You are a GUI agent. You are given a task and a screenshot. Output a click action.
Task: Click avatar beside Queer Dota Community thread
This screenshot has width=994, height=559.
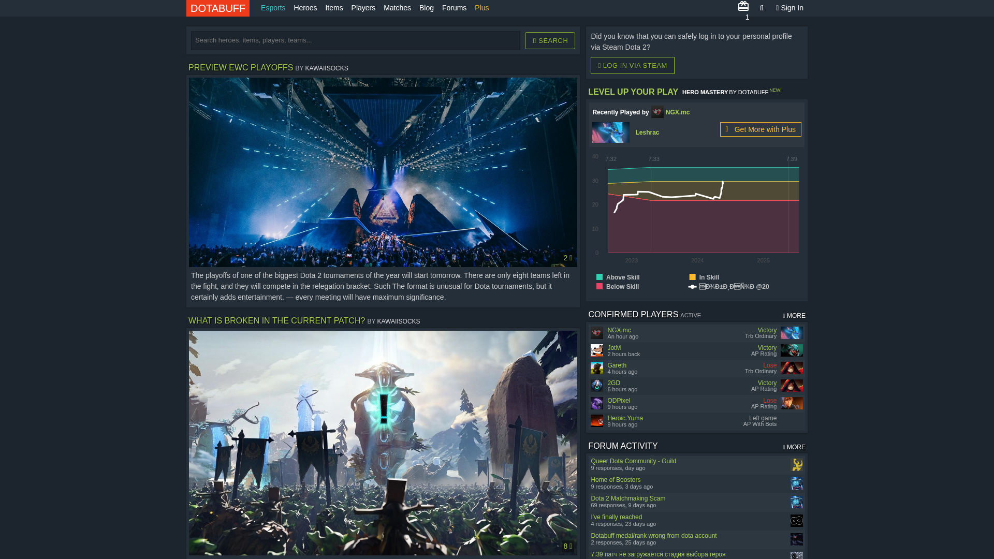pyautogui.click(x=796, y=465)
